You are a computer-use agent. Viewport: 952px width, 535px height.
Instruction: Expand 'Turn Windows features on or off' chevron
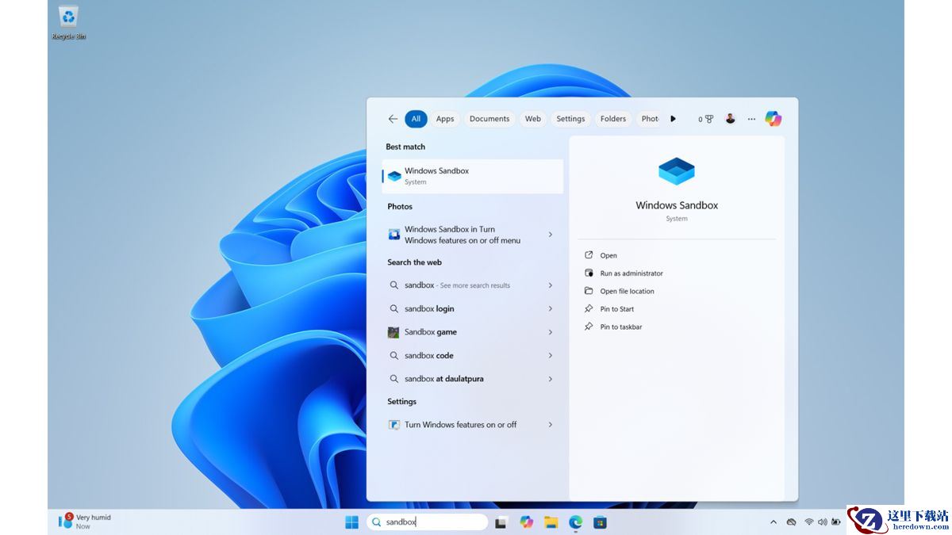[x=551, y=425]
